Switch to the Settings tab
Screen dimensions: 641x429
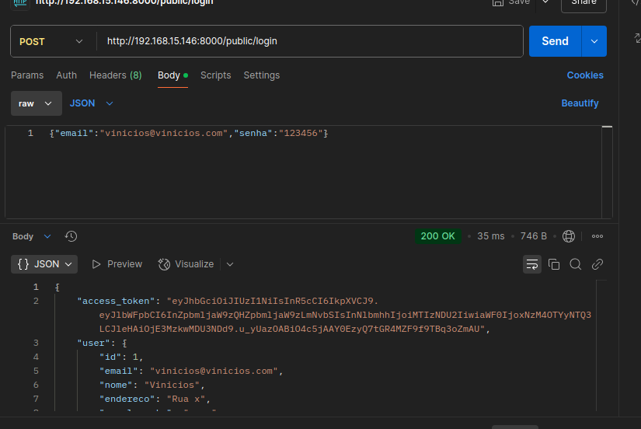click(262, 75)
